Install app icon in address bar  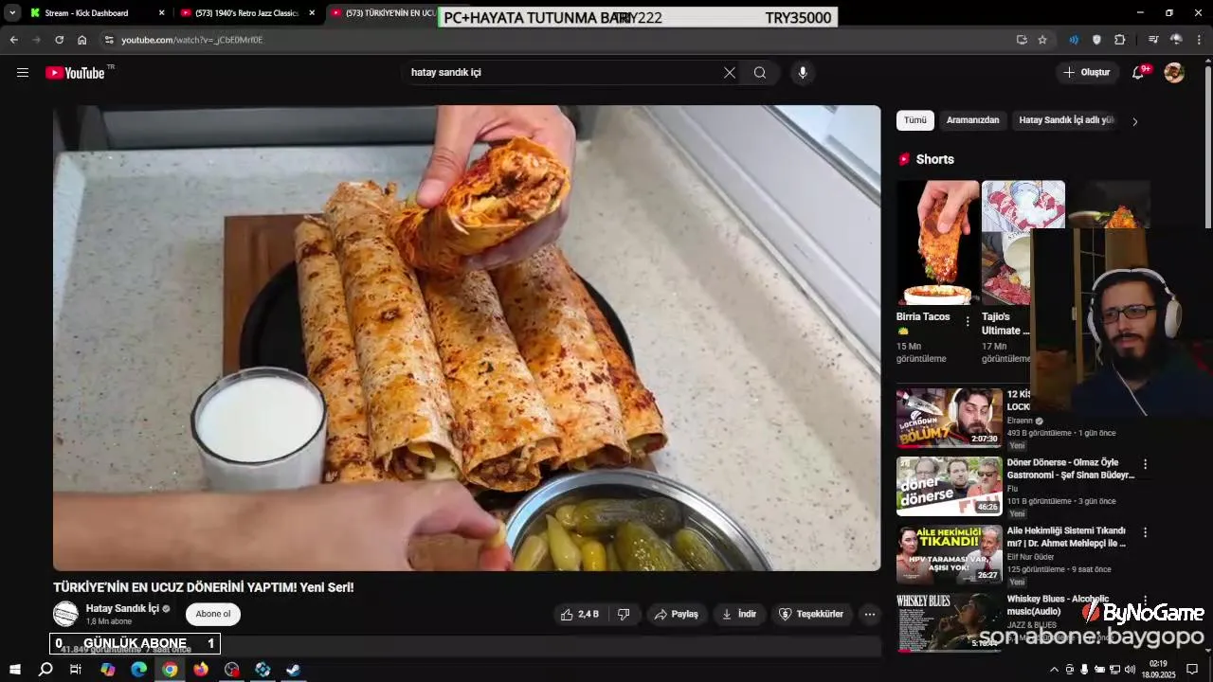click(x=1022, y=40)
